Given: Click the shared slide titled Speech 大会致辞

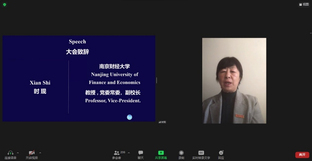Looking at the screenshot, I should pyautogui.click(x=79, y=78).
